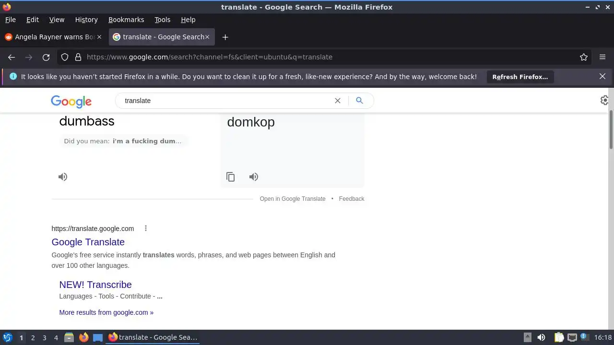
Task: Click the removable media eject tray icon
Action: click(x=527, y=337)
